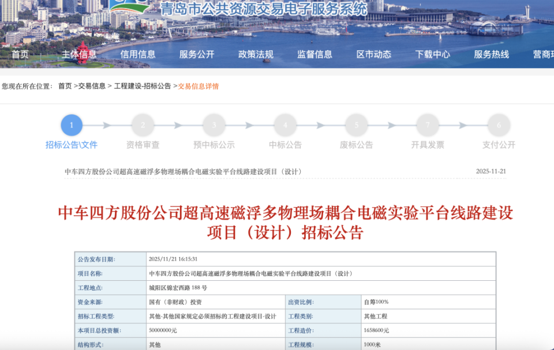Screen dimensions: 554x350
Task: Click the 支付公开 step circle
Action: point(498,125)
